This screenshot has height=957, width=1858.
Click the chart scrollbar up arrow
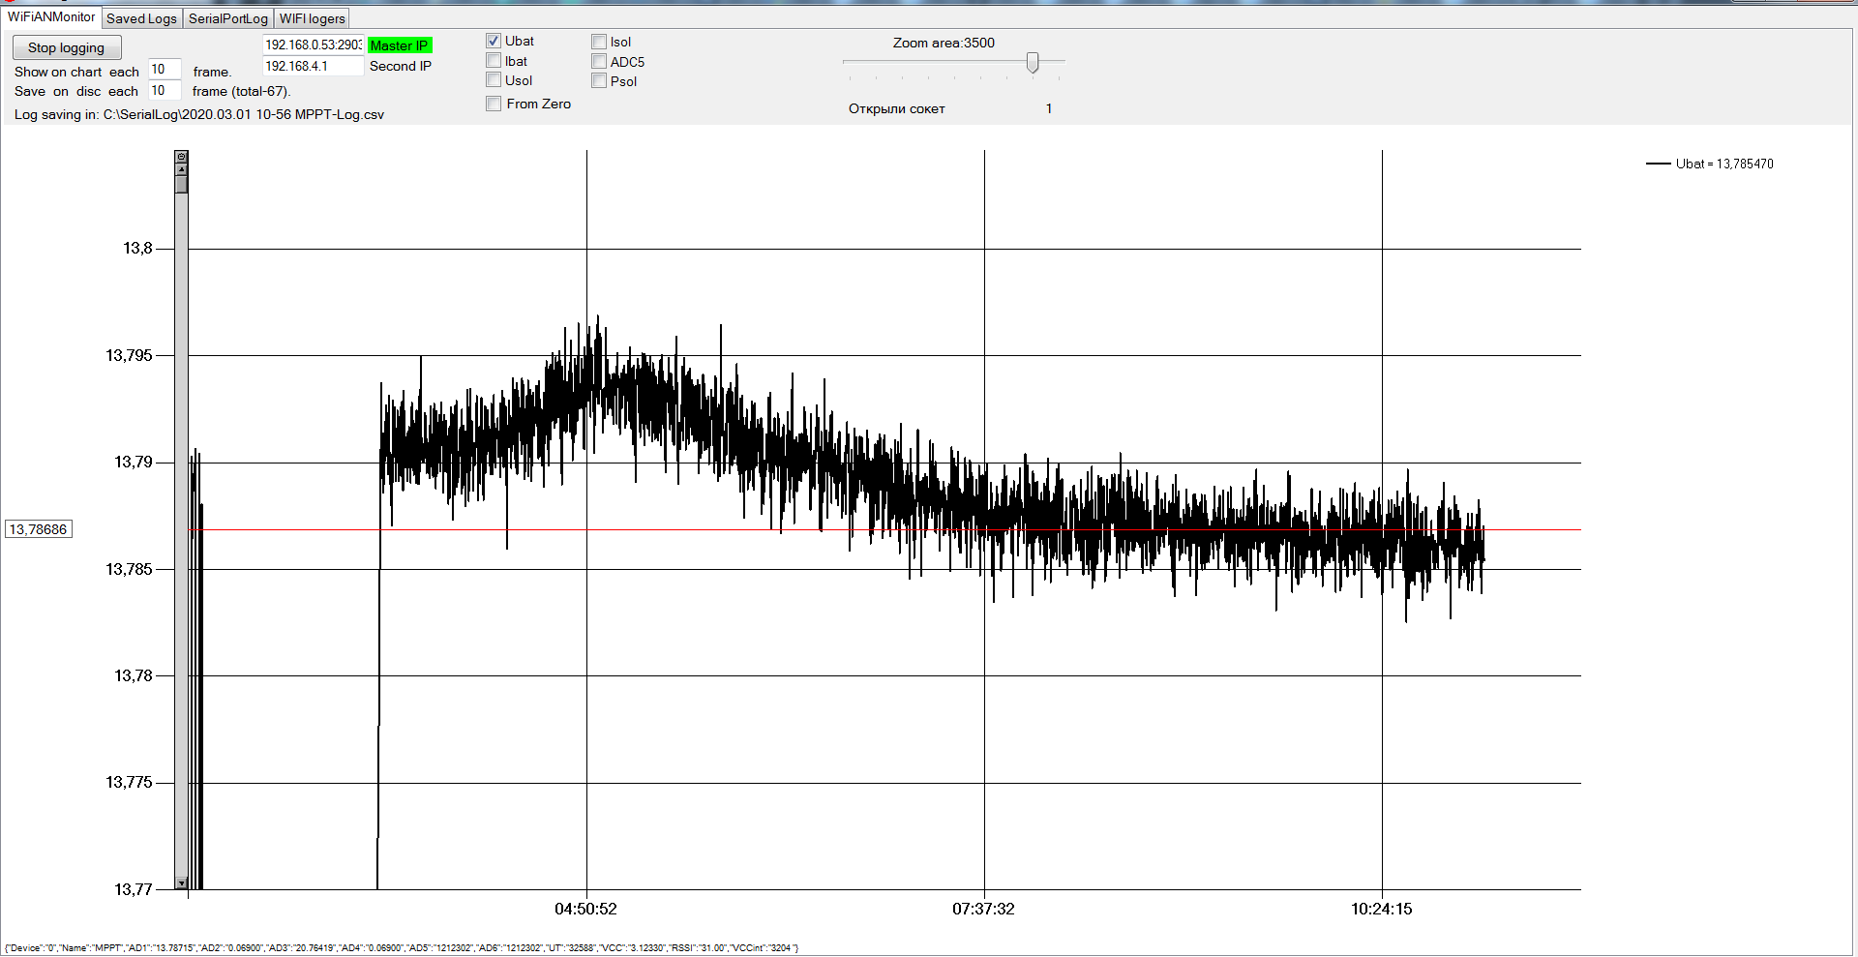[181, 168]
